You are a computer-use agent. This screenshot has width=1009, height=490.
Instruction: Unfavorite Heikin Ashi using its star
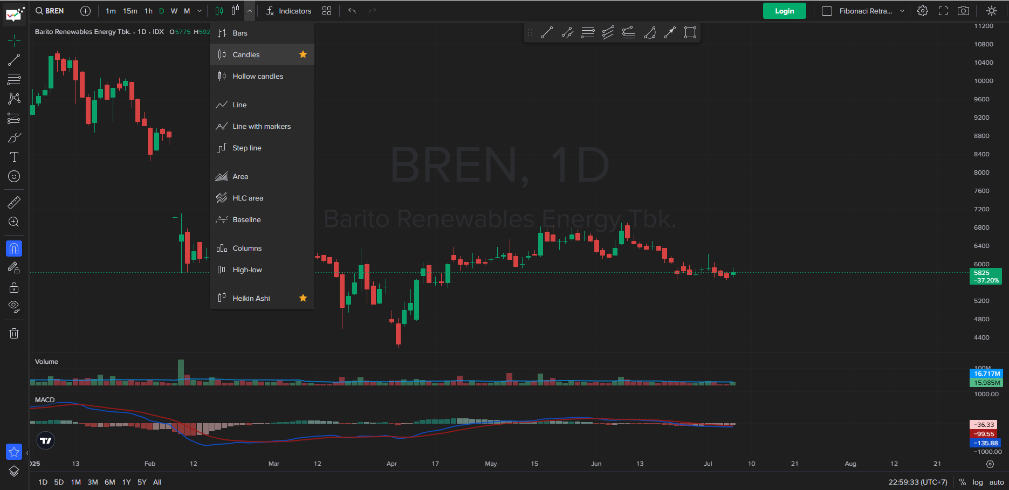click(x=303, y=298)
